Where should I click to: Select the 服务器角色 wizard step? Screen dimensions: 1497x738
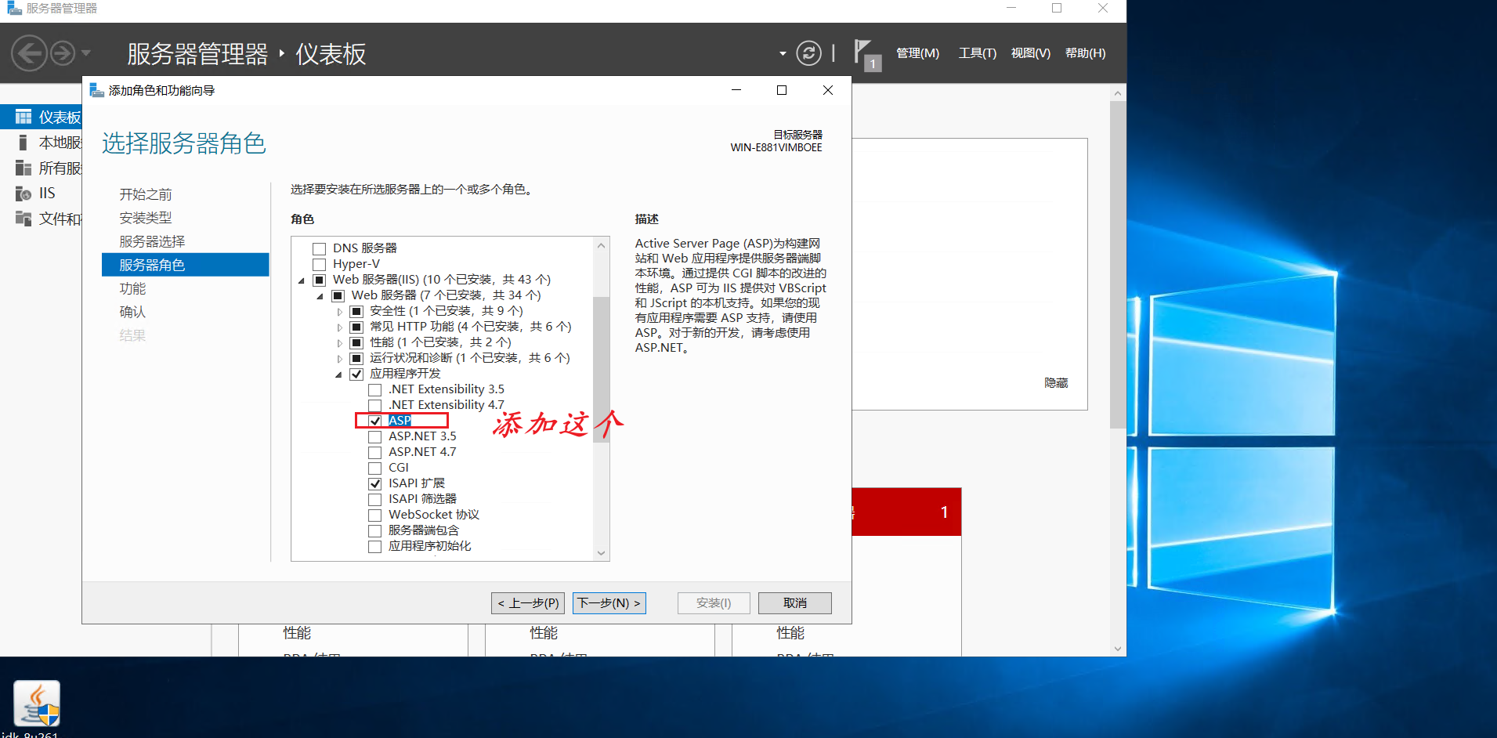tap(185, 265)
